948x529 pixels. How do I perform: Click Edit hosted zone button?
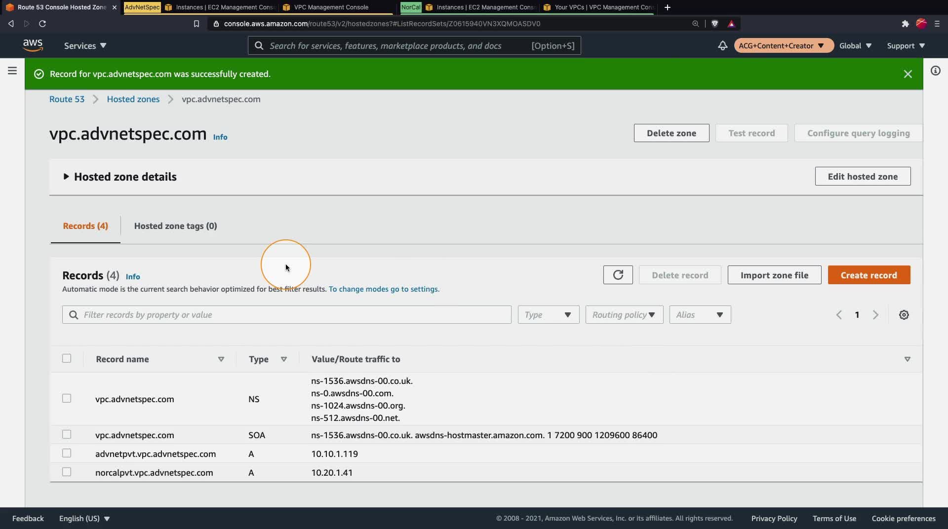[x=863, y=176]
